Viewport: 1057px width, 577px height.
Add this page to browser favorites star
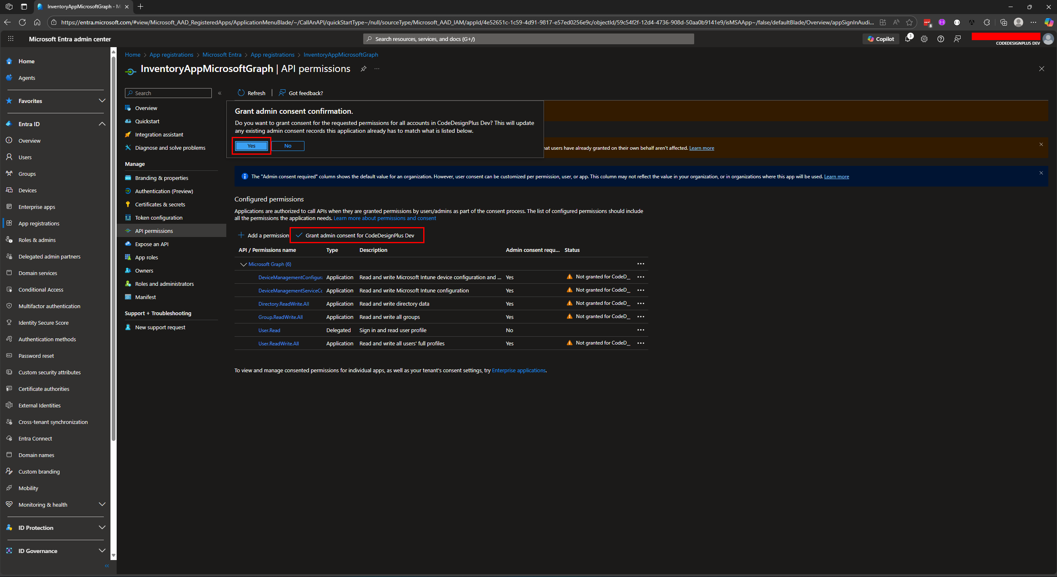(909, 22)
